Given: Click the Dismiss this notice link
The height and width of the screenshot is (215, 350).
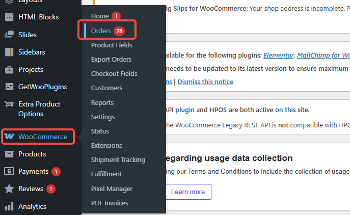Looking at the screenshot, I should pyautogui.click(x=205, y=82).
